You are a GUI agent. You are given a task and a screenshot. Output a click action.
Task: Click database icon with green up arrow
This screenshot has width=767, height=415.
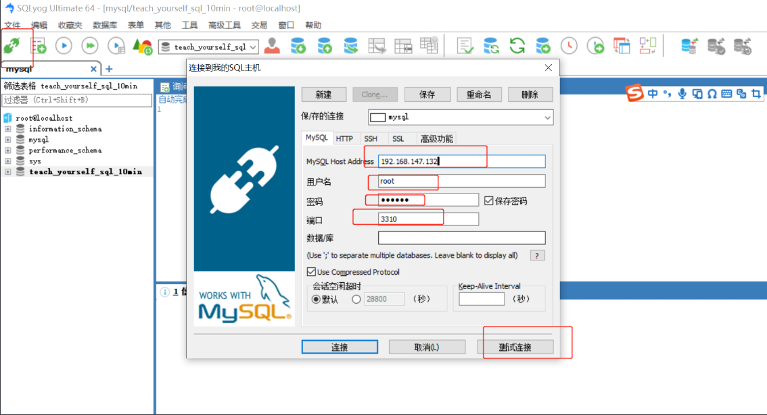coord(324,46)
